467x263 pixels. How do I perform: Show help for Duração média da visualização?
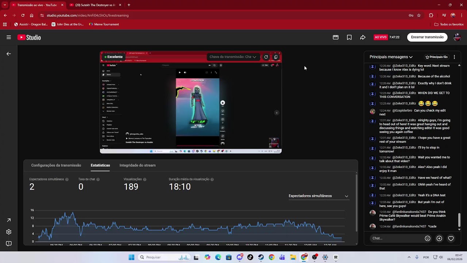(x=212, y=179)
